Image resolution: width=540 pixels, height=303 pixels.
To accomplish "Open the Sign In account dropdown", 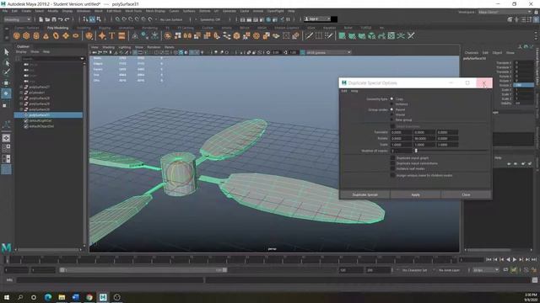I will 317,19.
